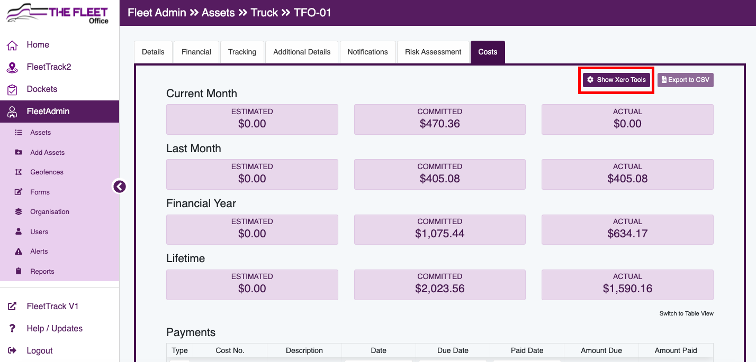This screenshot has height=362, width=756.
Task: Click The Fleet Office logo
Action: [x=58, y=14]
